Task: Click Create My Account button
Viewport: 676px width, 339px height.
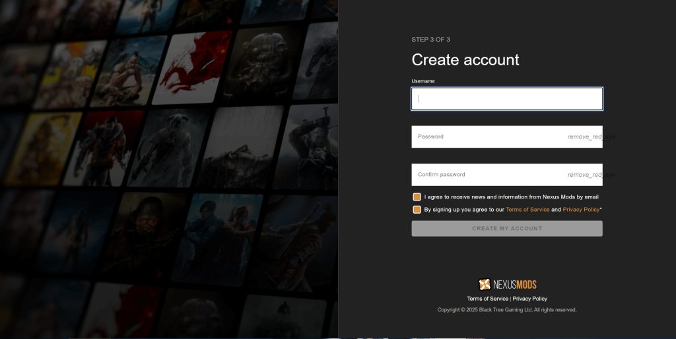Action: pos(506,229)
